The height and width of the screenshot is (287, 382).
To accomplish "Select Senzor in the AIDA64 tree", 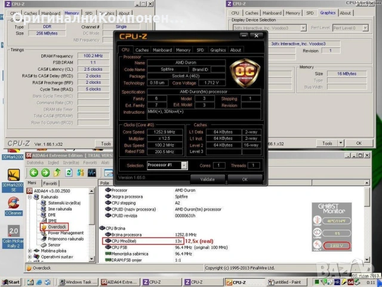I will click(54, 245).
